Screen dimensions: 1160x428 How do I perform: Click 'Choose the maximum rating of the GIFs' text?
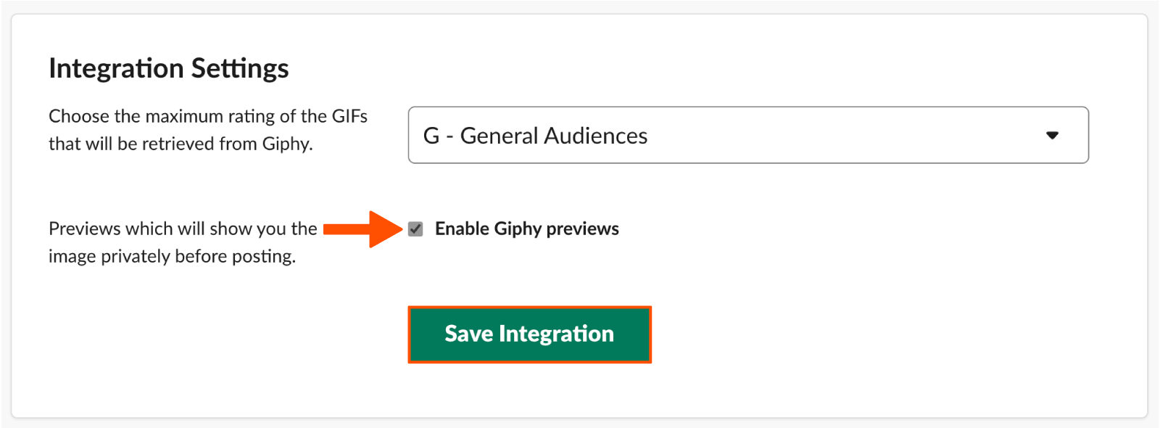click(208, 116)
